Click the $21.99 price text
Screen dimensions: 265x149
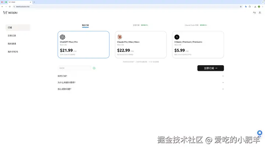pyautogui.click(x=66, y=50)
